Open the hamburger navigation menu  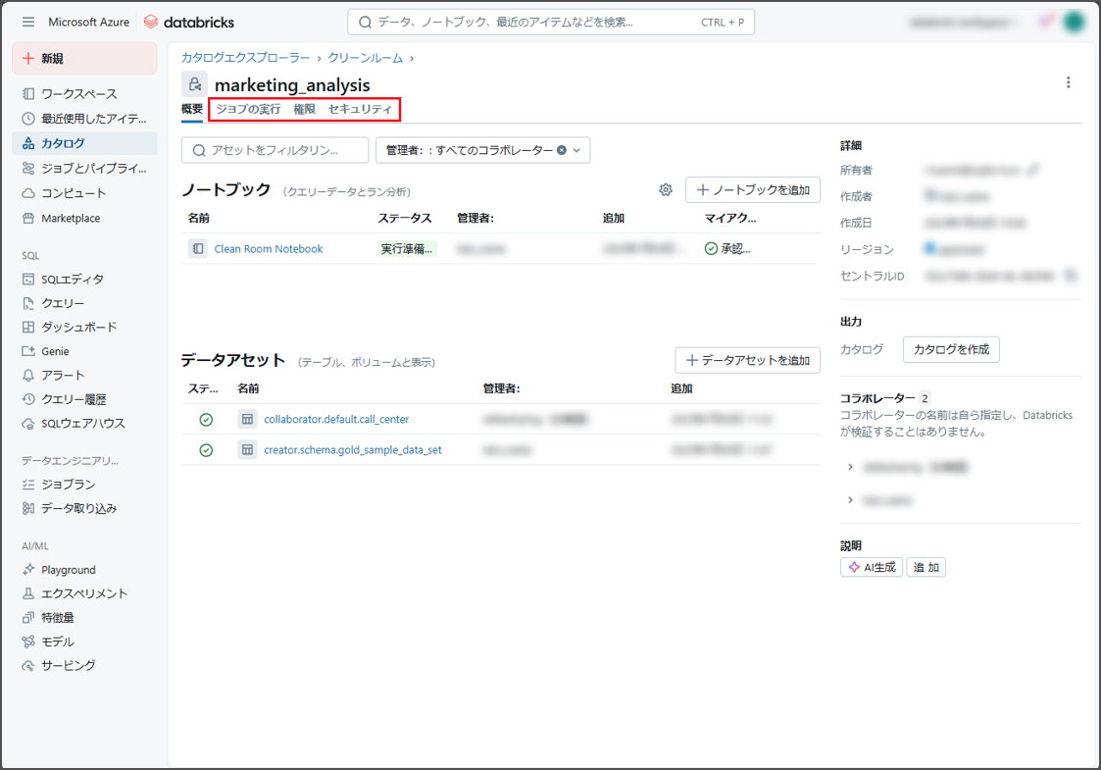[28, 22]
